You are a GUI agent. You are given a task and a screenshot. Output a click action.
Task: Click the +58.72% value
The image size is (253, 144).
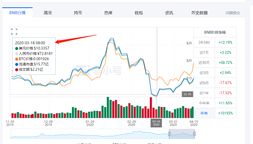pyautogui.click(x=225, y=63)
